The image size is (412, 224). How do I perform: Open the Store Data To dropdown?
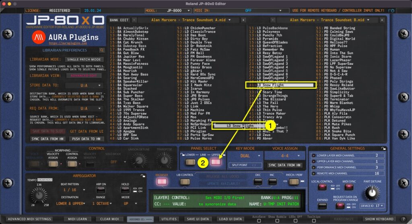(84, 86)
